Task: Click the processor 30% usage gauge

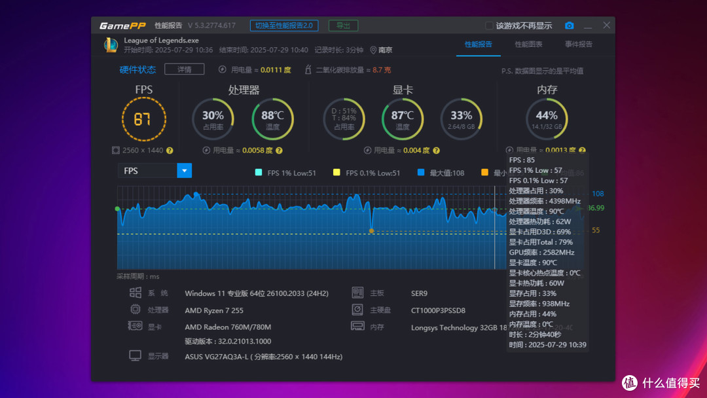Action: pos(213,119)
